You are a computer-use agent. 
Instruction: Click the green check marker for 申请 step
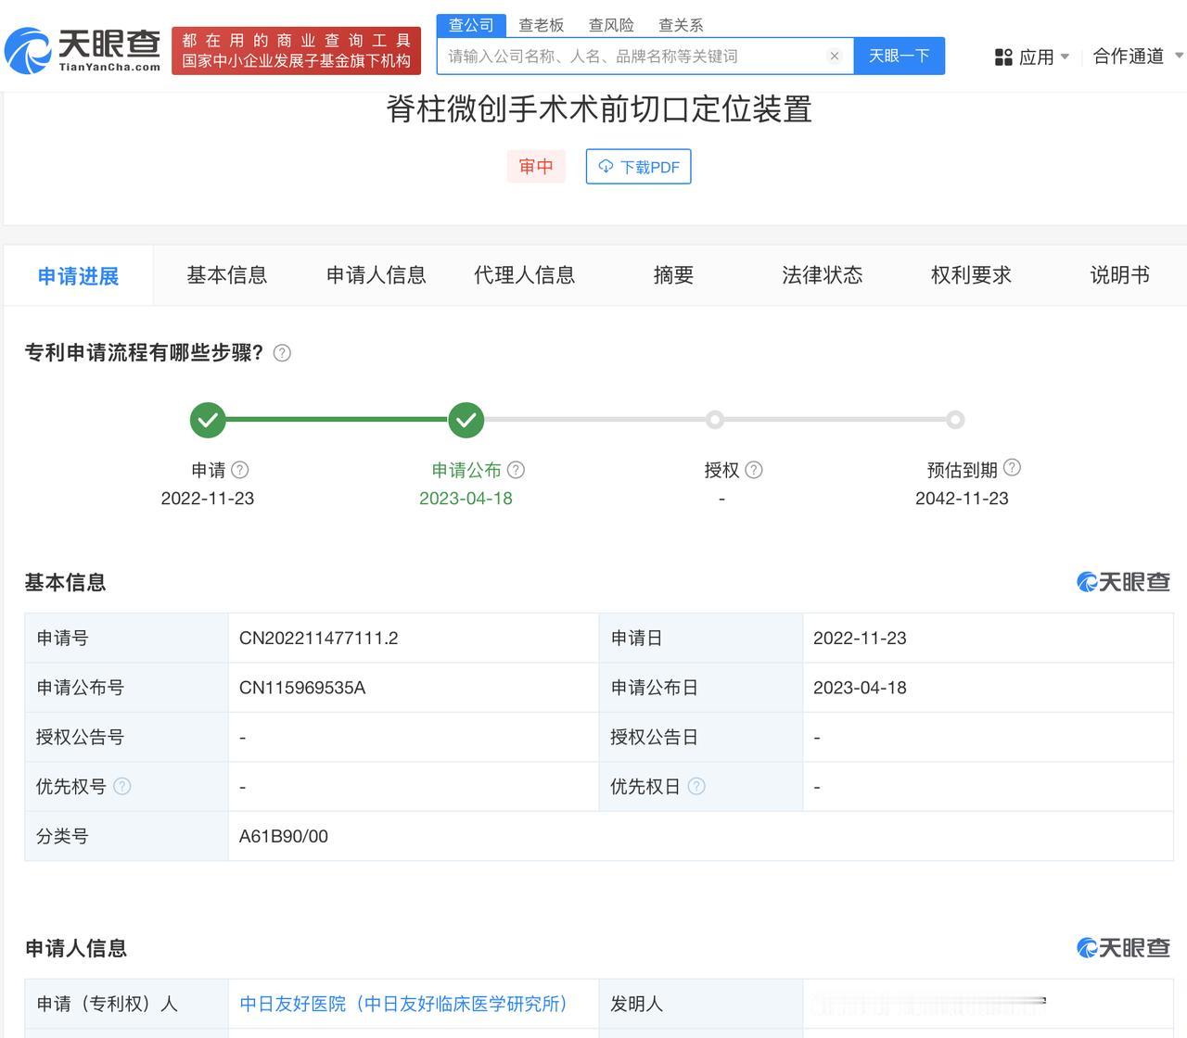click(x=208, y=420)
